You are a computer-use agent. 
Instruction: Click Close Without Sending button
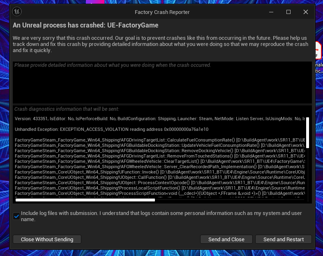pyautogui.click(x=47, y=239)
